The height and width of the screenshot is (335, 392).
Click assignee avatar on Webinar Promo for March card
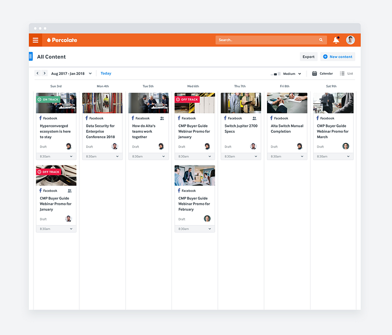(x=346, y=146)
